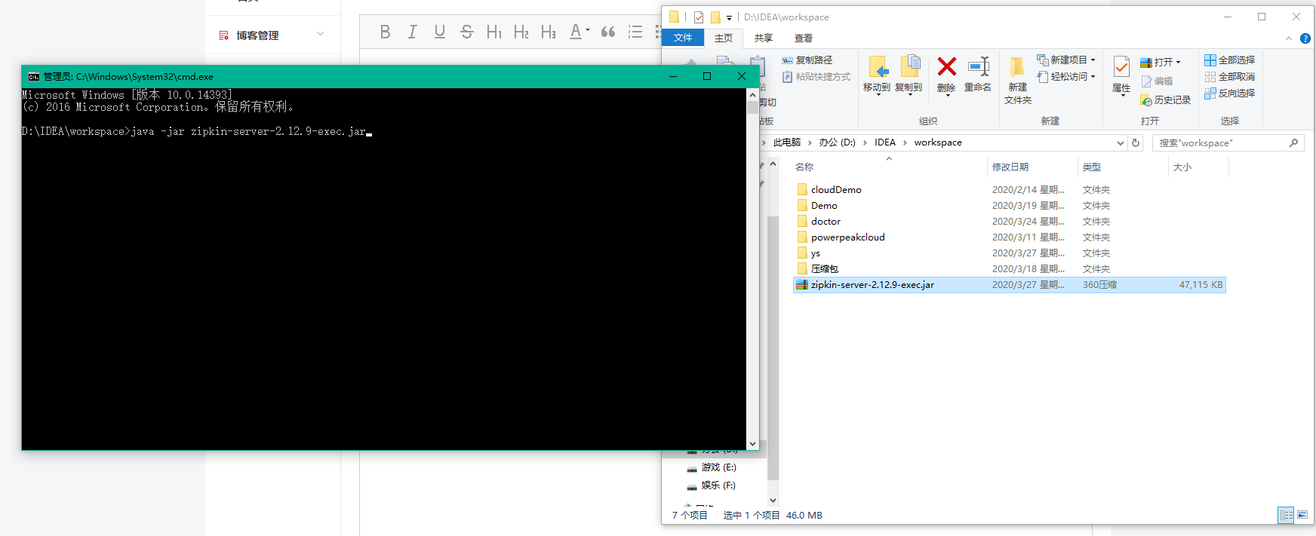The height and width of the screenshot is (536, 1316).
Task: Apply strikethrough formatting in blog editor
Action: tap(466, 32)
